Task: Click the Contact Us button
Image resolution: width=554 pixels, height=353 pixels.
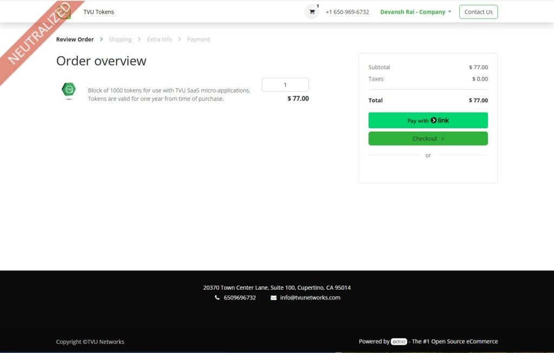Action: click(478, 12)
